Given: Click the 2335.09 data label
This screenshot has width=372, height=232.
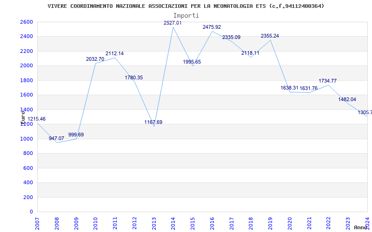Looking at the screenshot, I should pyautogui.click(x=231, y=38).
